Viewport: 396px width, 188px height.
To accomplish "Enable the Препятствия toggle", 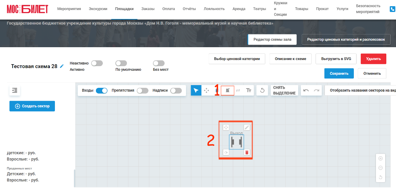I will click(142, 91).
